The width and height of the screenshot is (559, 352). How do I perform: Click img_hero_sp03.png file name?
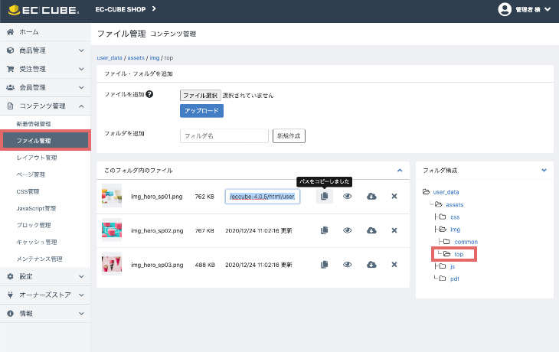[157, 265]
